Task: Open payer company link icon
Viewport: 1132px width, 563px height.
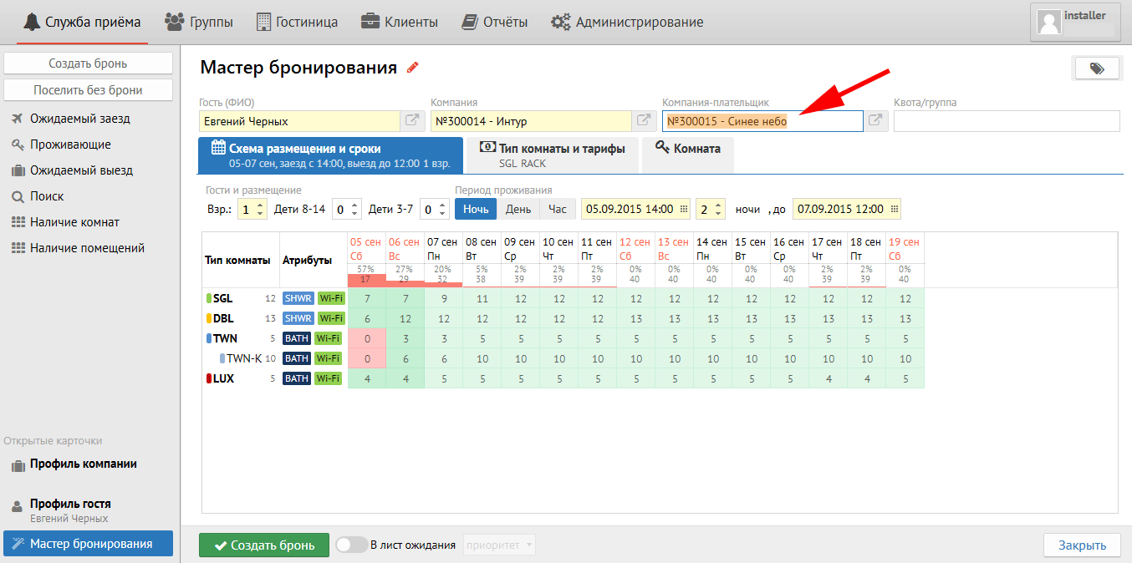Action: pos(875,121)
